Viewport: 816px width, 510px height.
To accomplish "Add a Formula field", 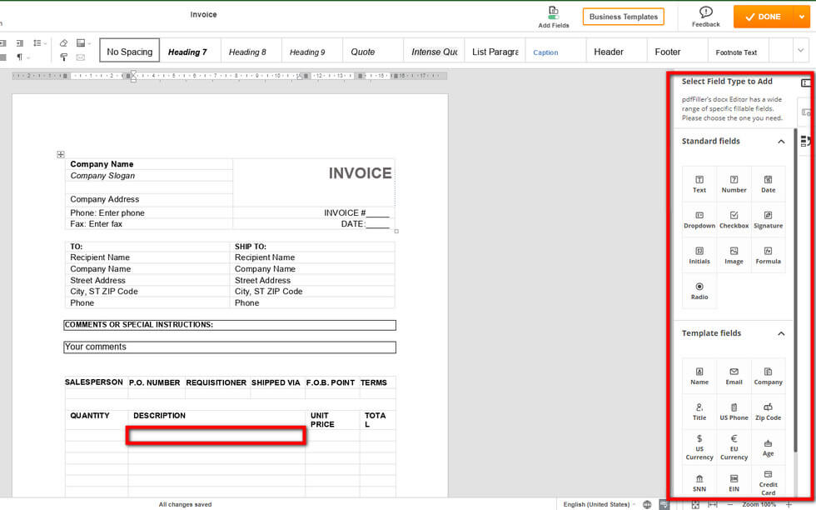I will coord(768,254).
